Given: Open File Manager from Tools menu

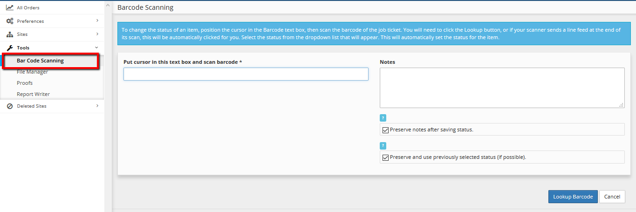Looking at the screenshot, I should 32,72.
